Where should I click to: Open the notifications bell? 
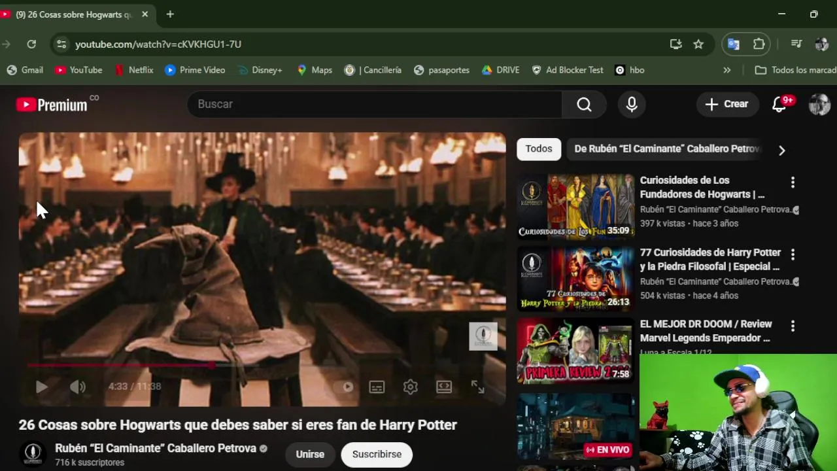(x=779, y=104)
